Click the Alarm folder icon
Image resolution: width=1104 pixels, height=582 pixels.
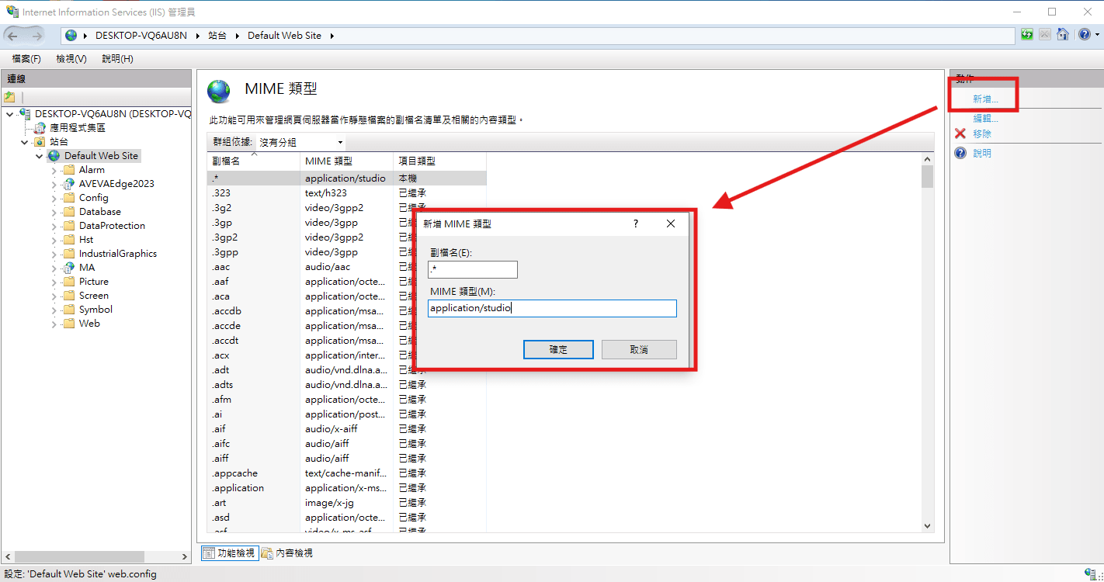coord(68,170)
